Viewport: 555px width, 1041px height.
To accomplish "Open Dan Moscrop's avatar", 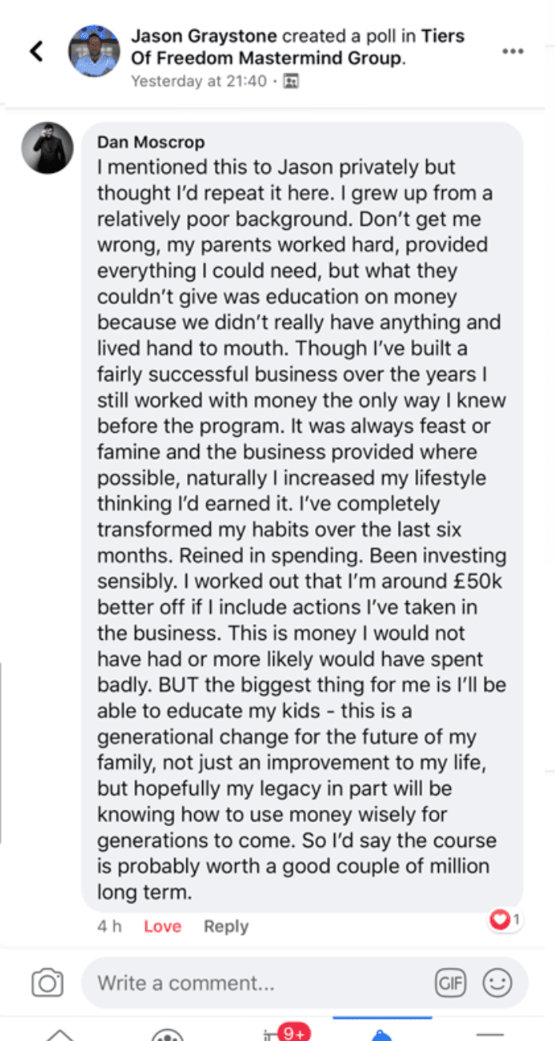I will pyautogui.click(x=47, y=148).
